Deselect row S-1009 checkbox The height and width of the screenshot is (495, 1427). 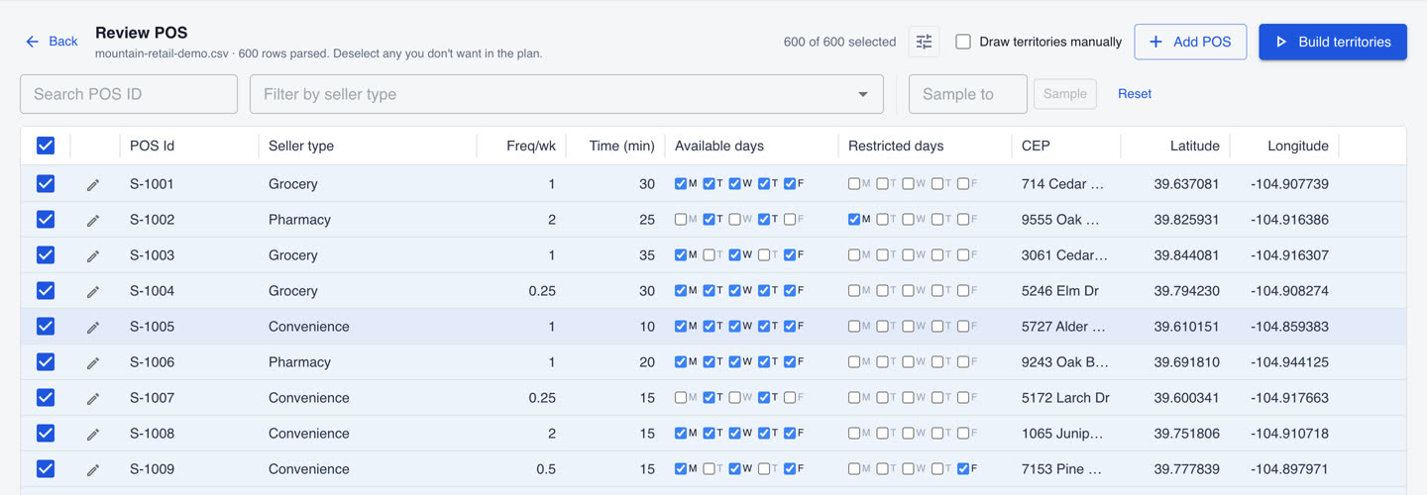coord(46,469)
